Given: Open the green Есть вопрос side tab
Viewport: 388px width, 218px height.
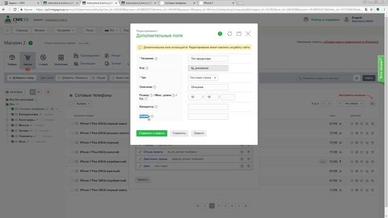Looking at the screenshot, I should 381,69.
